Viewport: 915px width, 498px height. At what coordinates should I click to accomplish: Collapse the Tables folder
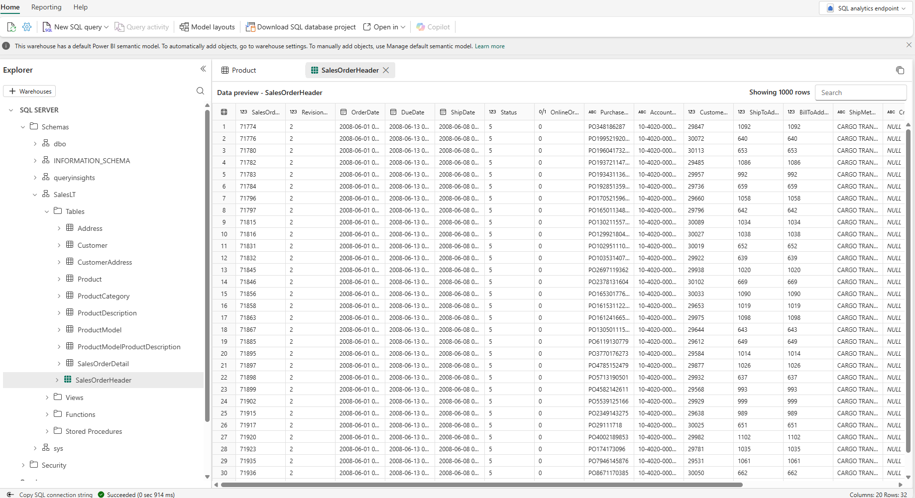(47, 211)
